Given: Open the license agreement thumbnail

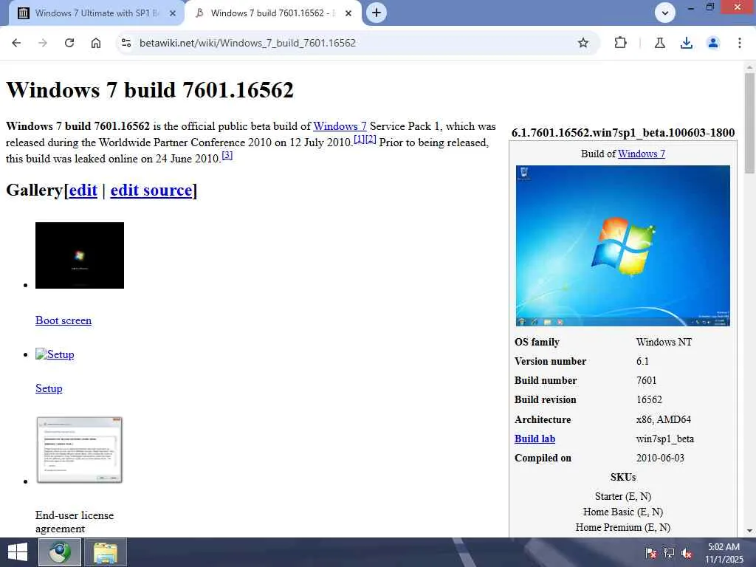Looking at the screenshot, I should pyautogui.click(x=80, y=450).
